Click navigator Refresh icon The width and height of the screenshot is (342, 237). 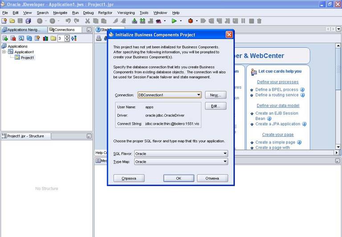coord(29,38)
